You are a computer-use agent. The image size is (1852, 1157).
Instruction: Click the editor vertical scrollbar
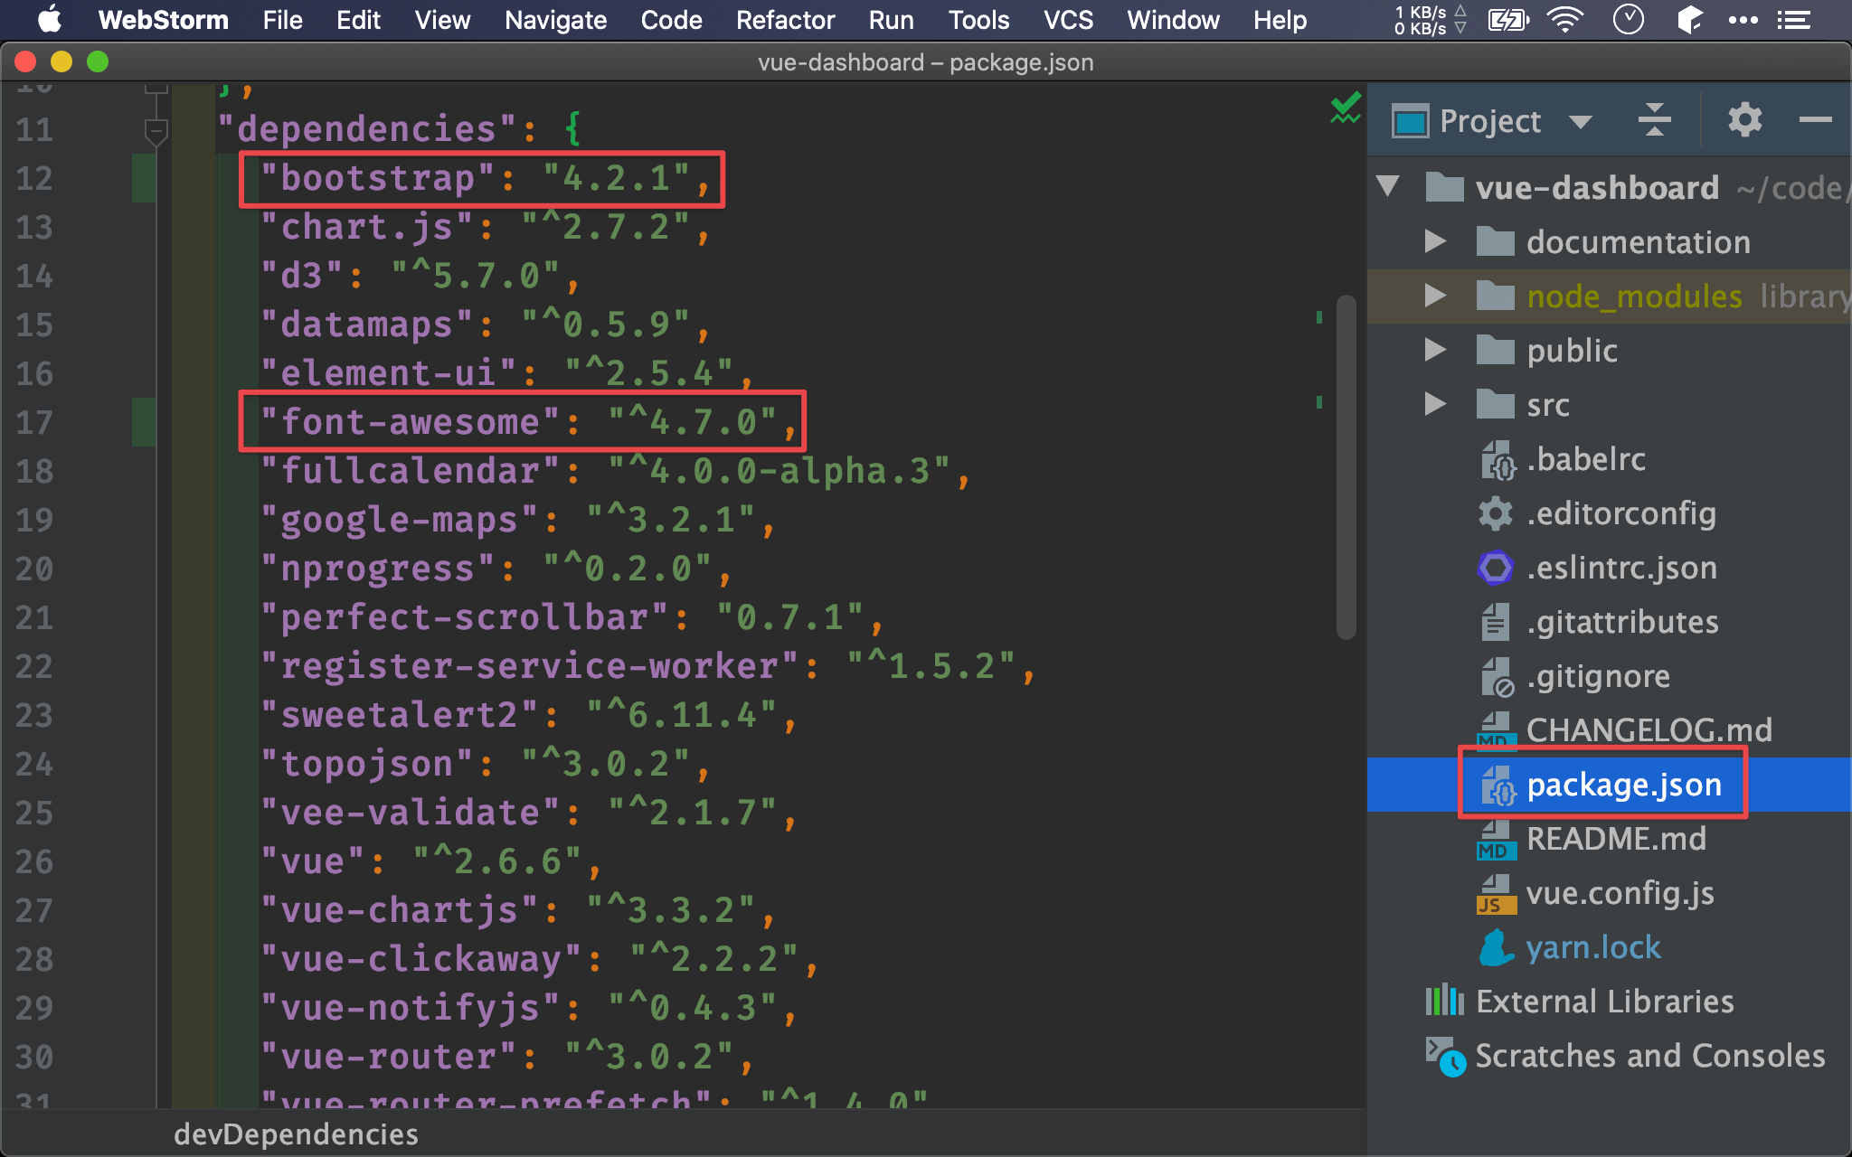click(1346, 466)
